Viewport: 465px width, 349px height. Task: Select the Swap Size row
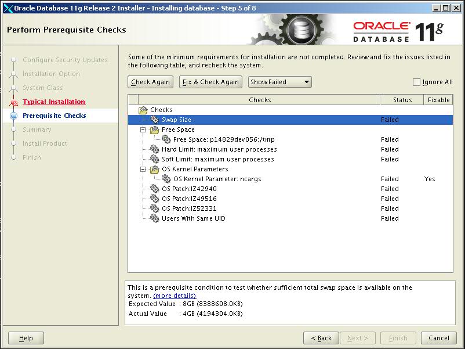290,120
